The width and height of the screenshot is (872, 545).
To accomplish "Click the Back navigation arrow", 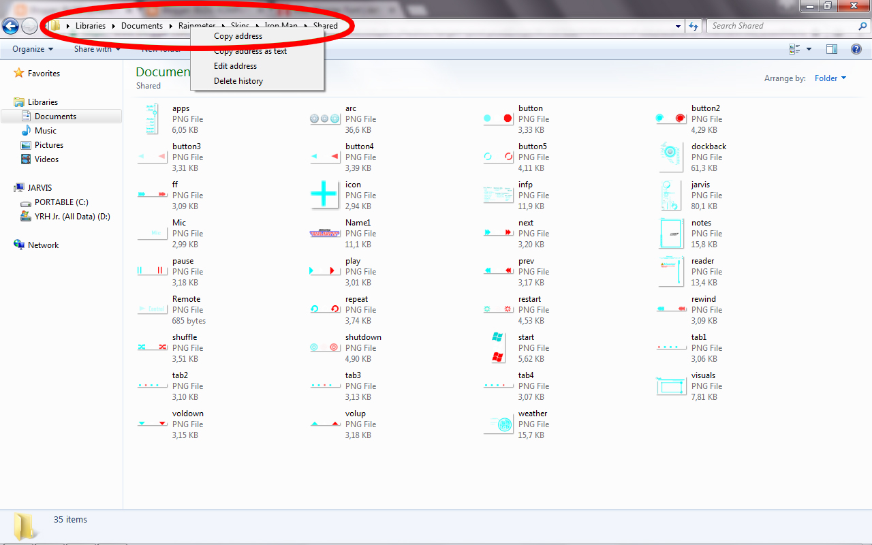I will coord(10,26).
